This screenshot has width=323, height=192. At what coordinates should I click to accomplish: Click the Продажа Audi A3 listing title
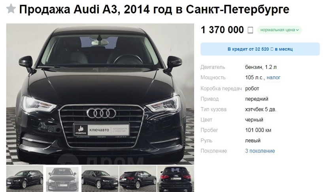pos(154,9)
